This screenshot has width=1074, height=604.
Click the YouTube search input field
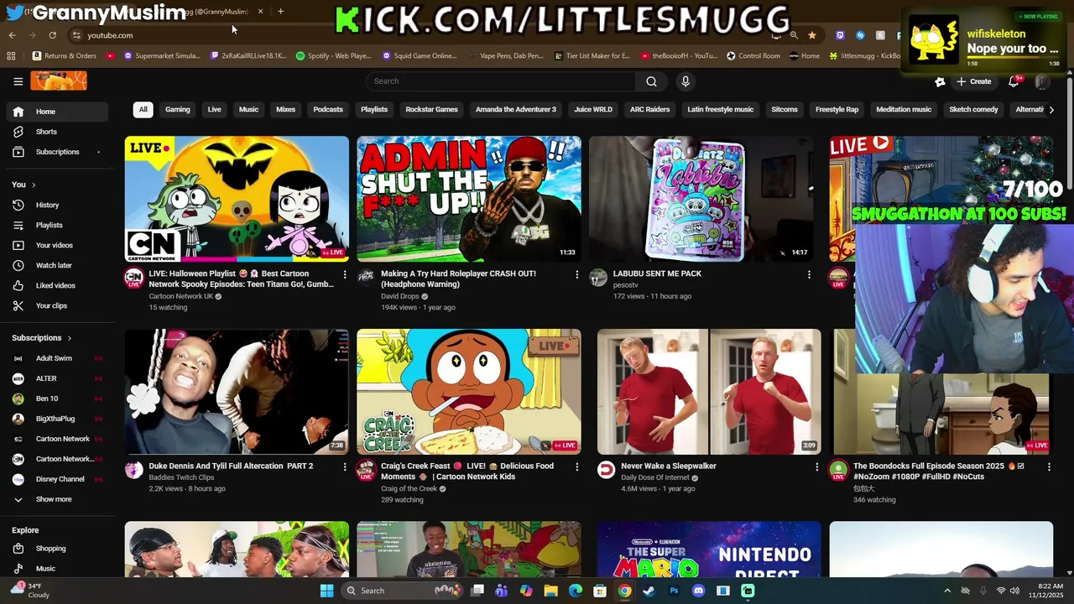point(501,81)
